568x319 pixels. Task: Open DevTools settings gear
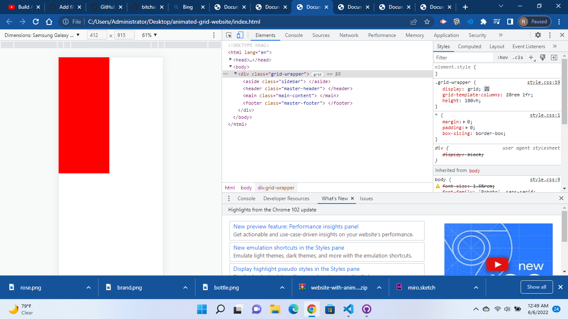(538, 35)
